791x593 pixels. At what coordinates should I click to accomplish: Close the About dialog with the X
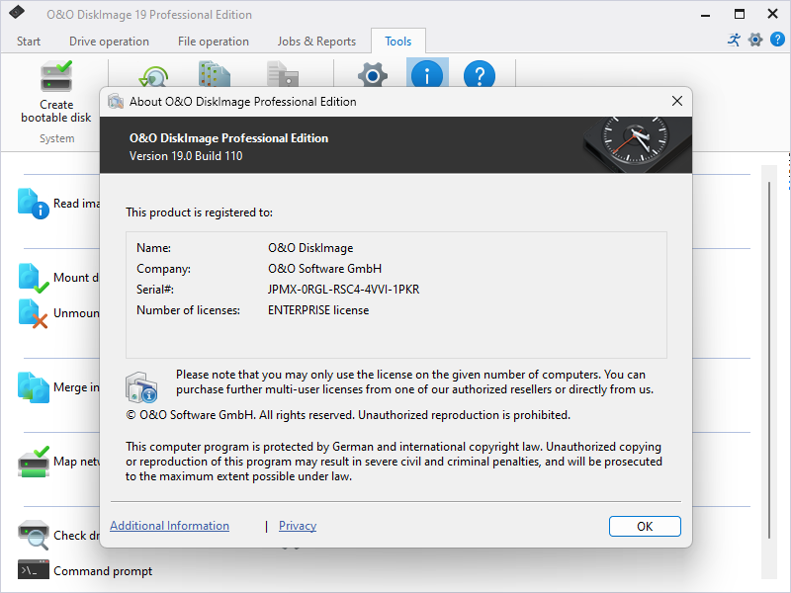[677, 102]
